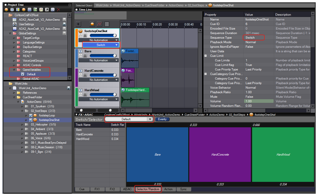Click the Volume value 1.00 field
The width and height of the screenshot is (318, 196).
(259, 101)
